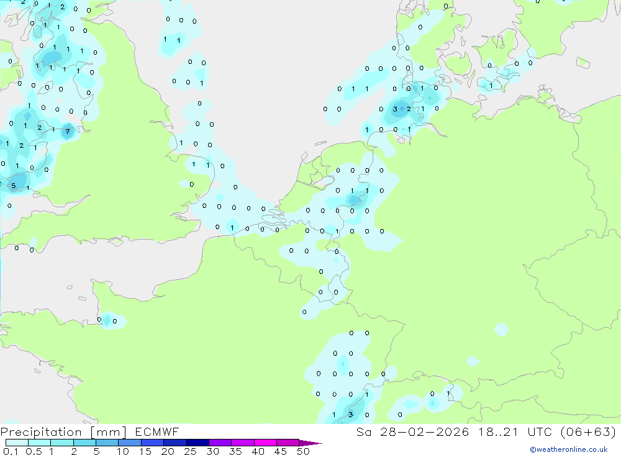Click the '3' value at the map's bottom edge
This screenshot has width=621, height=455.
click(x=350, y=415)
